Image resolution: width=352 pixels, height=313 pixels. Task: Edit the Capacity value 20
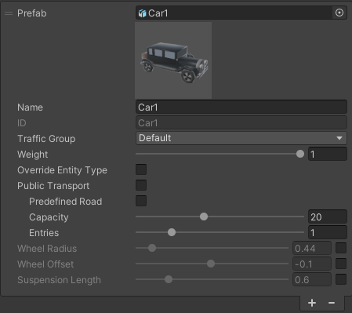click(x=328, y=217)
